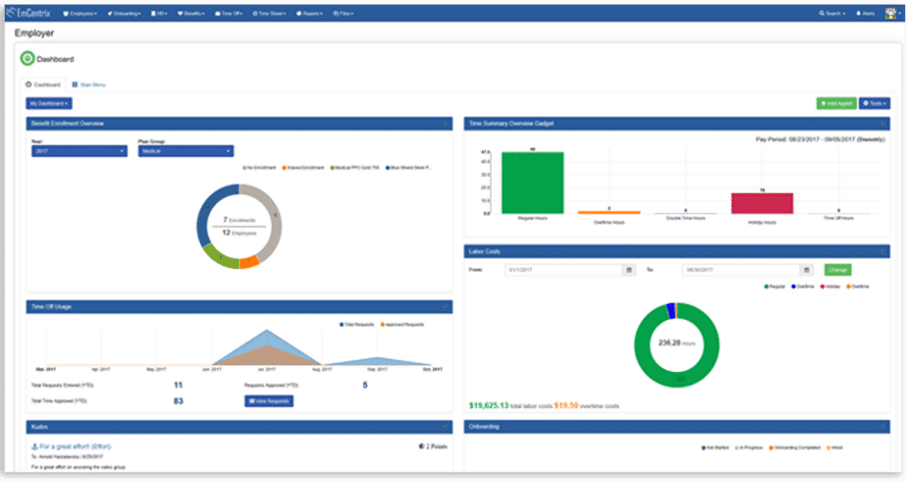Toggle Total Requests legend item

point(357,325)
